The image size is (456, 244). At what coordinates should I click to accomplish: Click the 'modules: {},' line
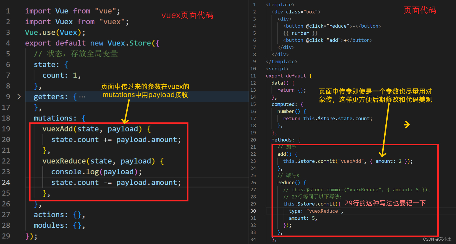point(59,225)
